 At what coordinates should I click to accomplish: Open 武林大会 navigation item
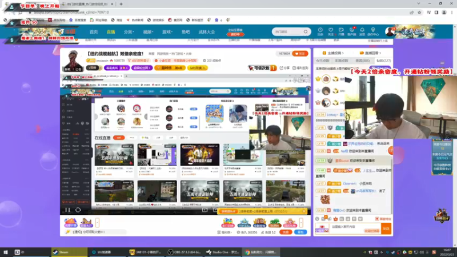(207, 32)
